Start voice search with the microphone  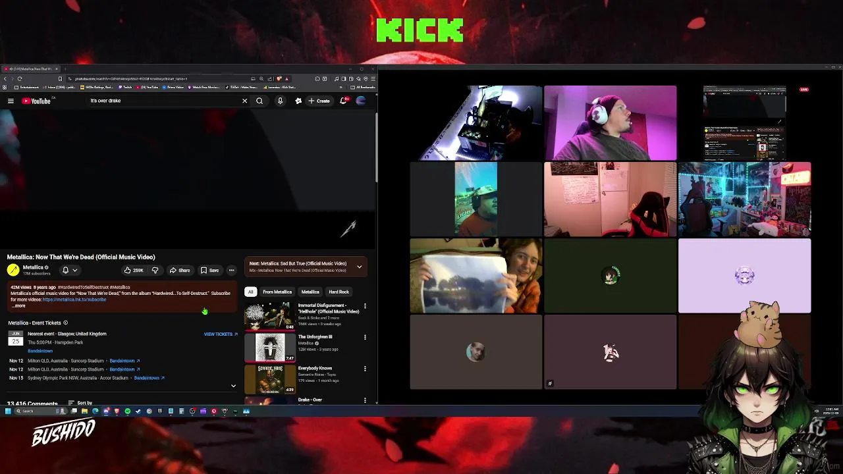click(280, 101)
